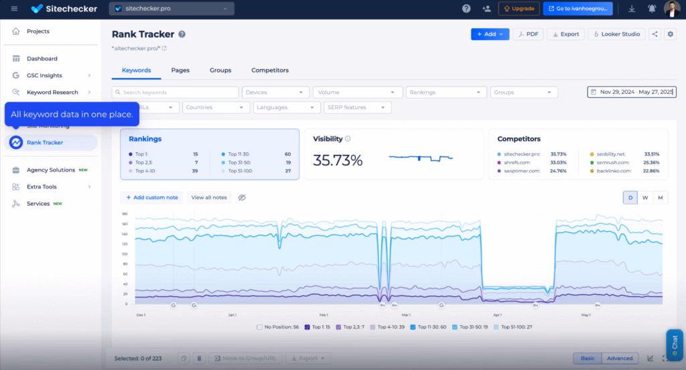686x370 pixels.
Task: Open the sitechecker.pro project selector
Action: point(171,9)
